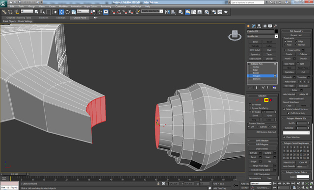The width and height of the screenshot is (314, 190).
Task: Activate the Select and Move tool
Action: [62, 12]
